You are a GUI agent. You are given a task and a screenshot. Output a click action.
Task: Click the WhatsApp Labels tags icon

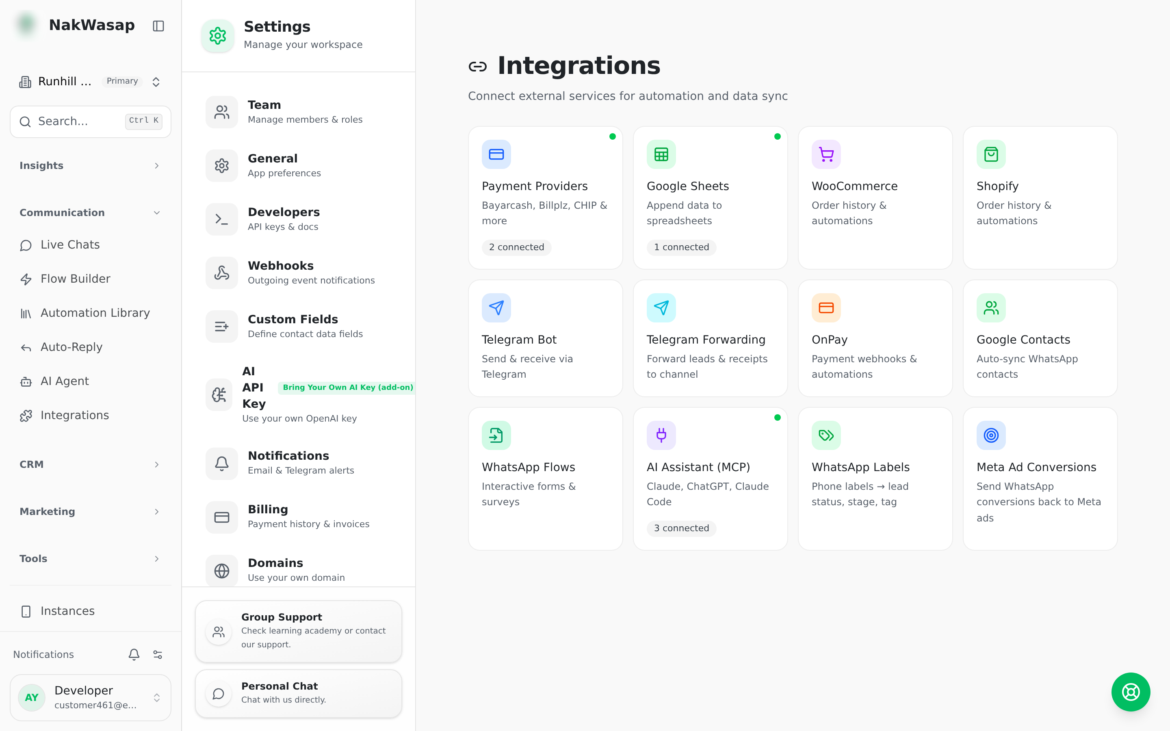point(826,435)
